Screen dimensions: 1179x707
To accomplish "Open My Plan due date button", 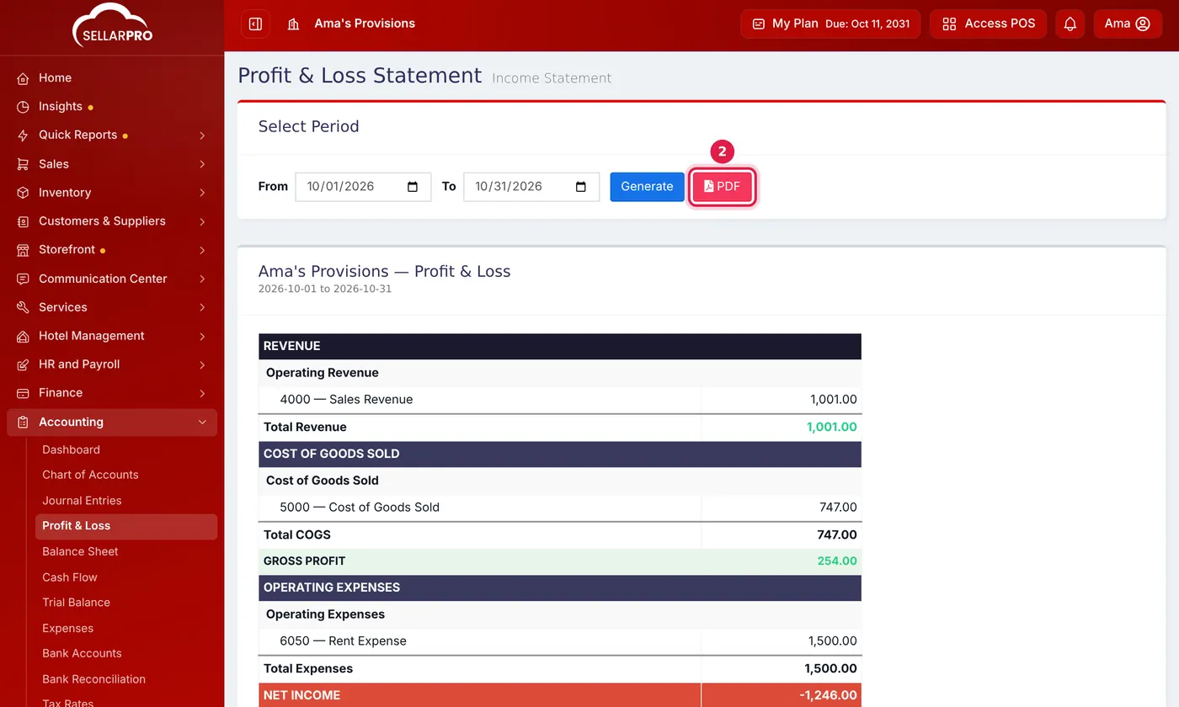I will coord(830,24).
